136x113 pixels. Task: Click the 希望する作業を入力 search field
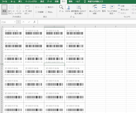click(95, 1)
